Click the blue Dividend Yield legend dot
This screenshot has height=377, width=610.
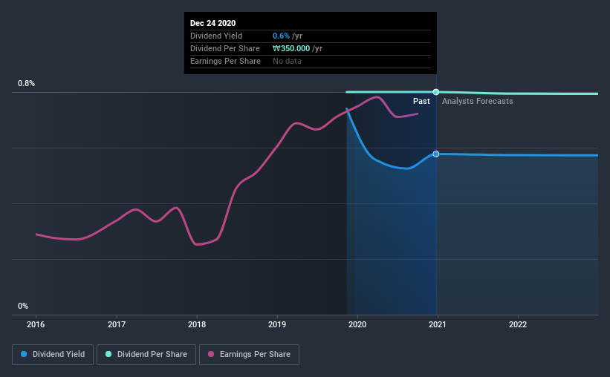(x=24, y=354)
